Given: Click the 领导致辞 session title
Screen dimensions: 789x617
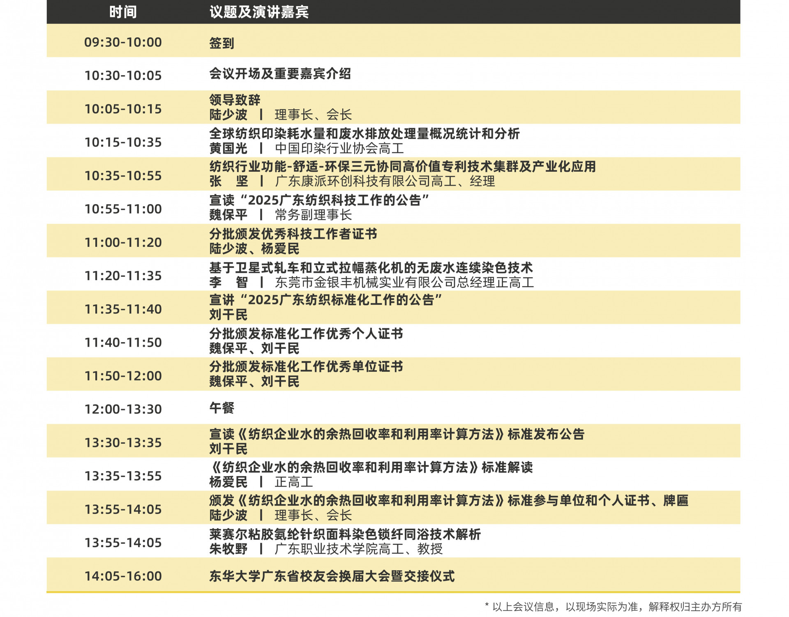Looking at the screenshot, I should [x=235, y=100].
